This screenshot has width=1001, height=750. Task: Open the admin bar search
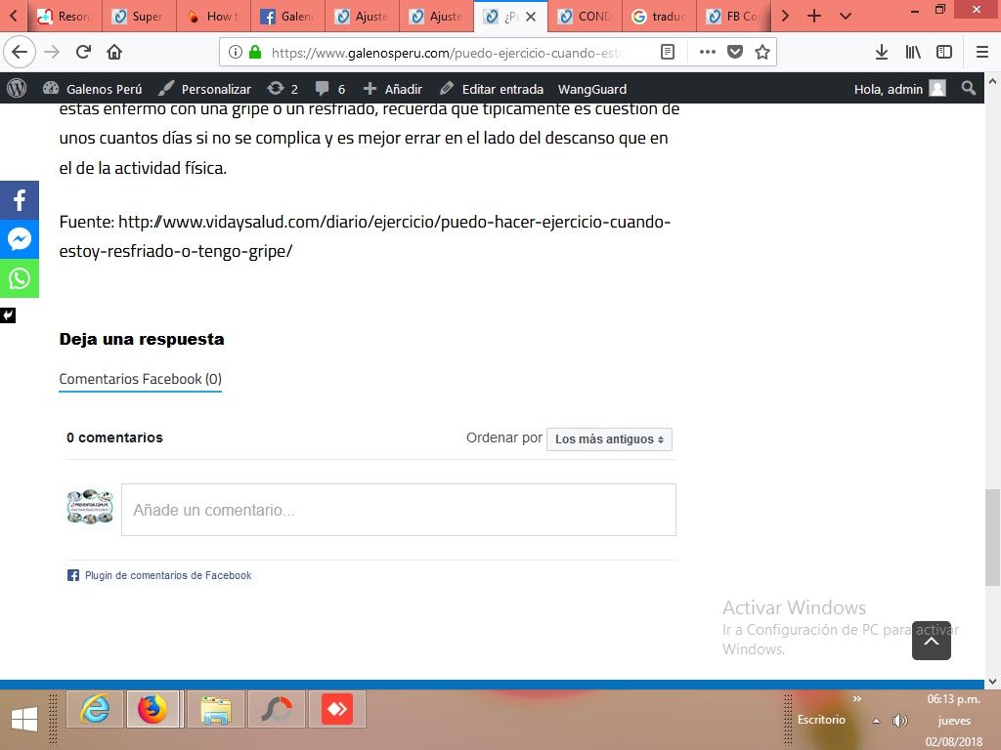click(x=969, y=88)
